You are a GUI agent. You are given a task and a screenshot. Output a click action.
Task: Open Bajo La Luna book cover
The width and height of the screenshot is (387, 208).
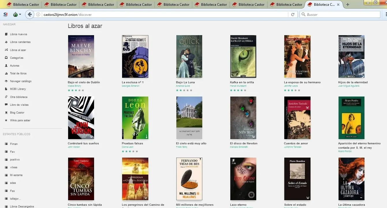[x=189, y=56]
